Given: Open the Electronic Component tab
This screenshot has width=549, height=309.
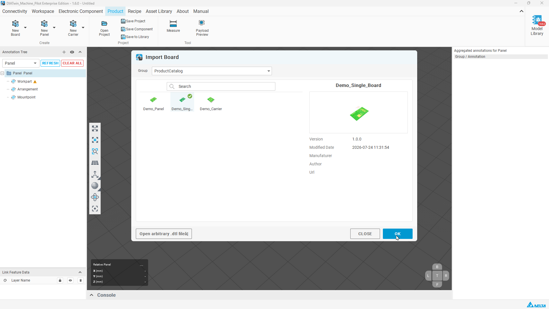Looking at the screenshot, I should tap(81, 11).
